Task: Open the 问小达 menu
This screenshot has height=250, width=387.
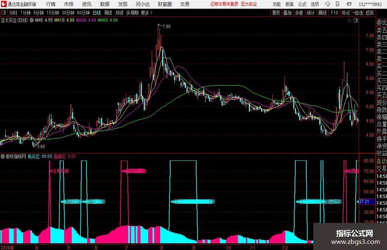Action: pyautogui.click(x=143, y=4)
